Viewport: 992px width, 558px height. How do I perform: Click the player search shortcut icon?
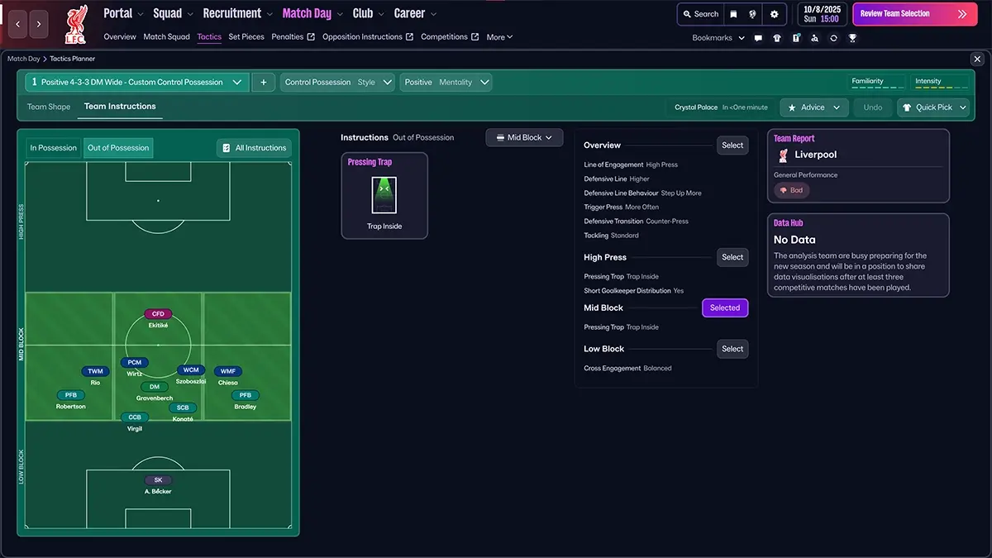pos(814,38)
